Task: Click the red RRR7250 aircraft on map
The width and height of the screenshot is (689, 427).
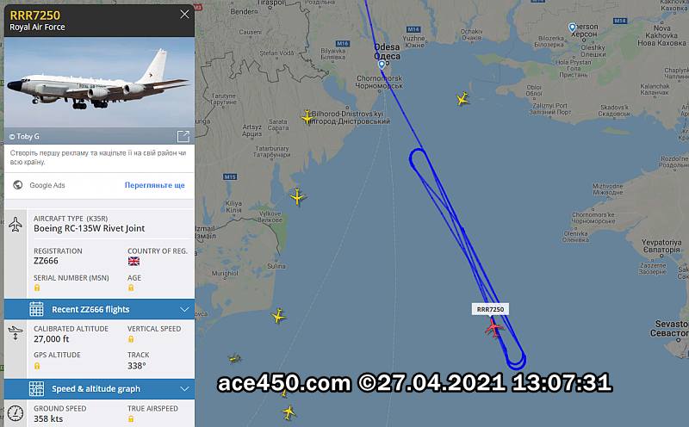Action: 494,328
